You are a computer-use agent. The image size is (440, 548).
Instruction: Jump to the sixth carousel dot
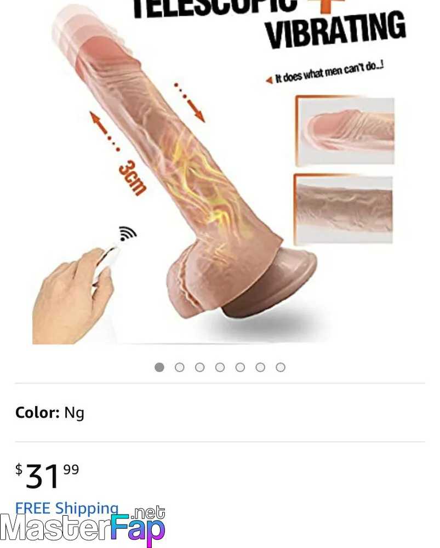[260, 367]
